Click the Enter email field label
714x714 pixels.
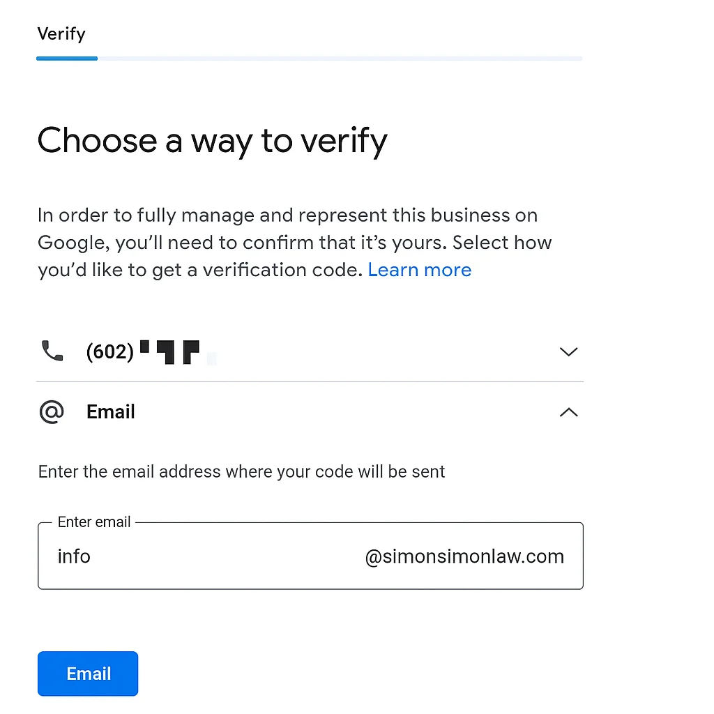(x=94, y=522)
